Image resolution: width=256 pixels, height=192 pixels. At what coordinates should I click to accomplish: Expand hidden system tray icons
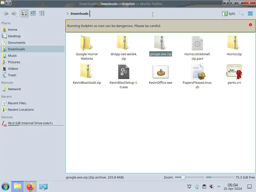tap(219, 186)
